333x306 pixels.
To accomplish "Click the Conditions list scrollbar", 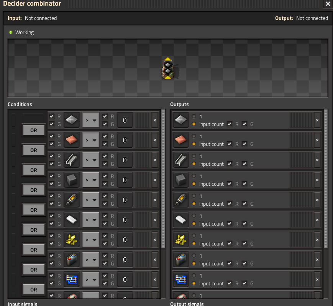I will [x=163, y=179].
